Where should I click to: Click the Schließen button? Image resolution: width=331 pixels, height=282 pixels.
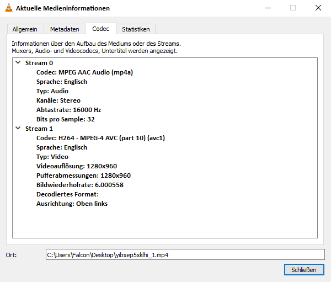click(304, 270)
